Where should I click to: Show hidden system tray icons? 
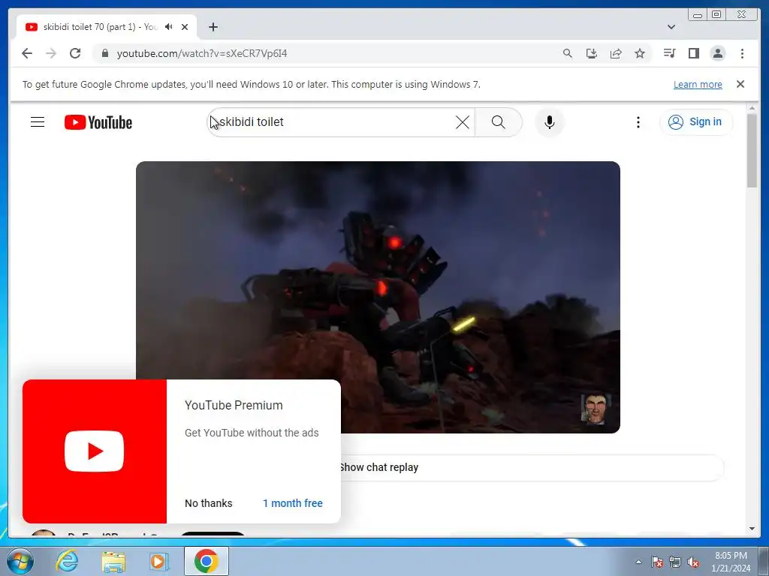point(638,562)
